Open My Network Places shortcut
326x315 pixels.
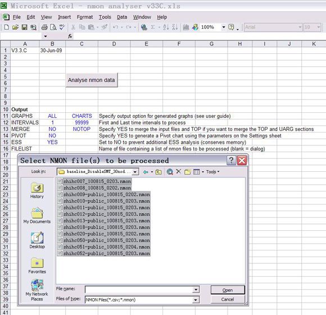pos(37,290)
